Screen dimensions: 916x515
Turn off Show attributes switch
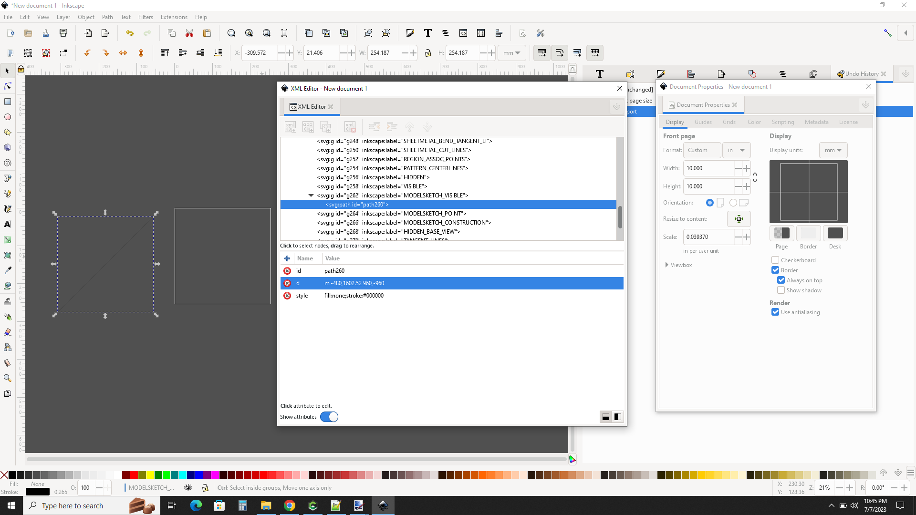329,417
